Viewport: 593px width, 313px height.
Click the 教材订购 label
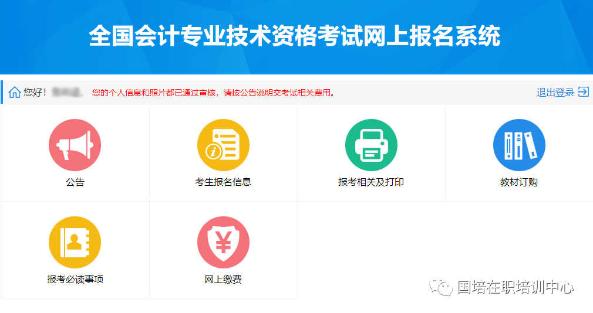(519, 182)
